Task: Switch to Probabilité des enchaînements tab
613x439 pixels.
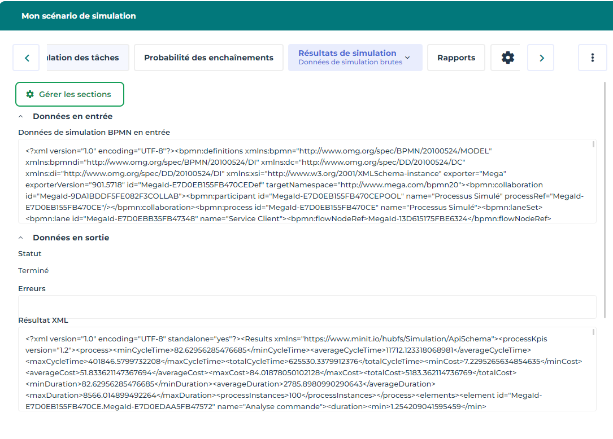Action: [208, 58]
